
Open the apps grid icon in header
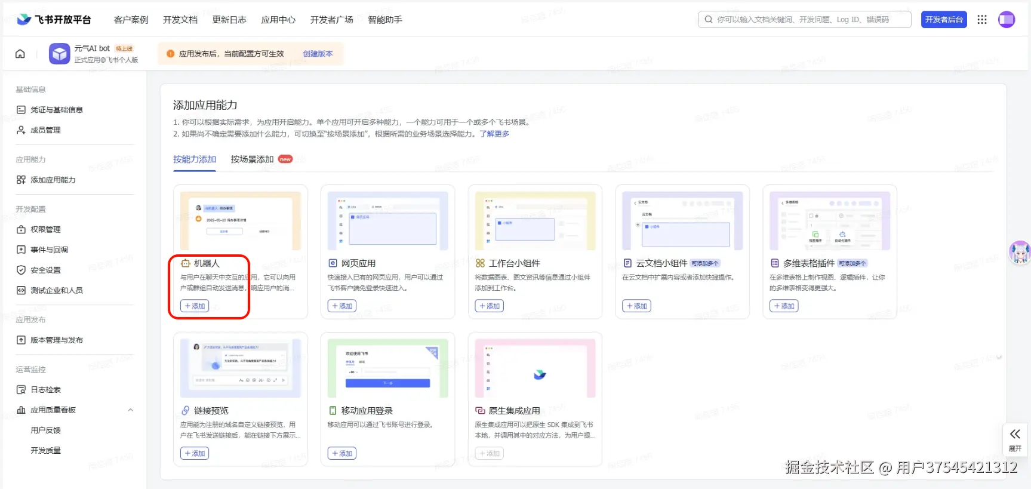click(982, 20)
